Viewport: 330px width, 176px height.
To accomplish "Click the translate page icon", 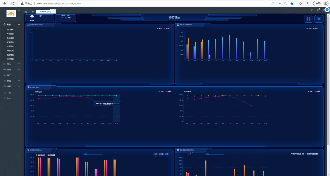I will coord(279,4).
